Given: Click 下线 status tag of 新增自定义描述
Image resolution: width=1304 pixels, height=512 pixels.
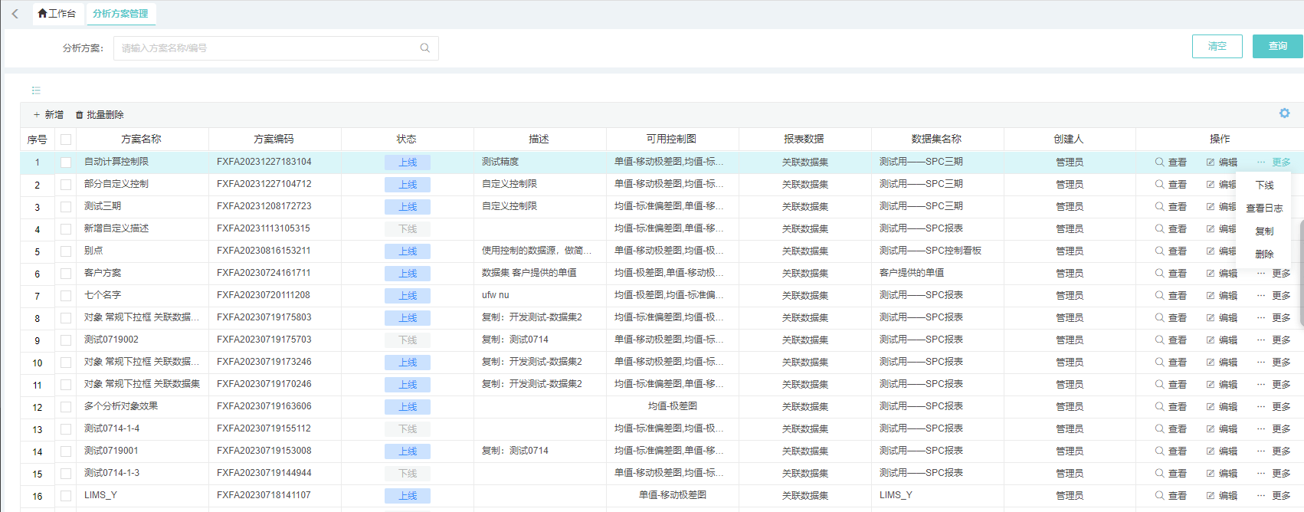Looking at the screenshot, I should coord(408,229).
